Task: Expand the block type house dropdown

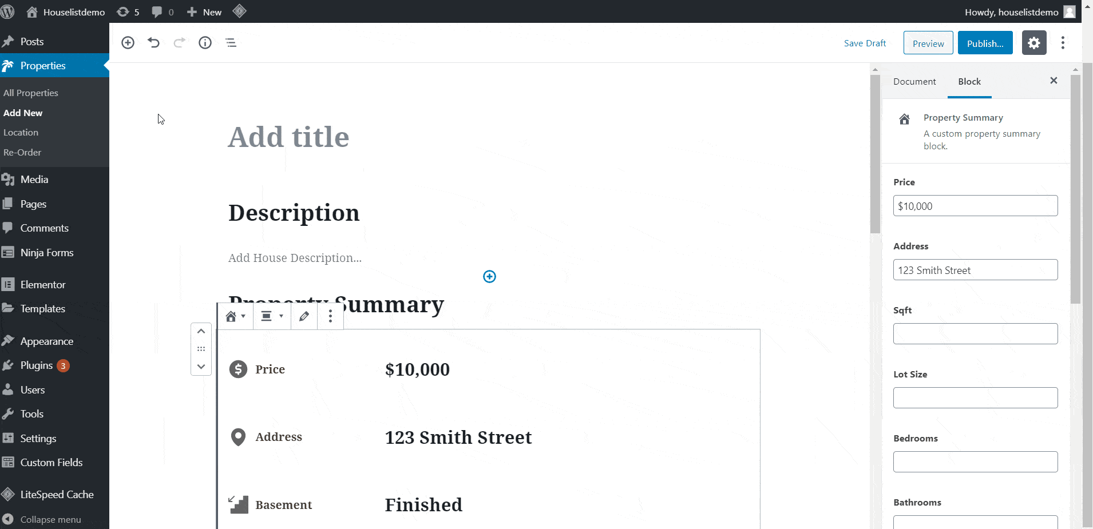Action: pos(235,316)
